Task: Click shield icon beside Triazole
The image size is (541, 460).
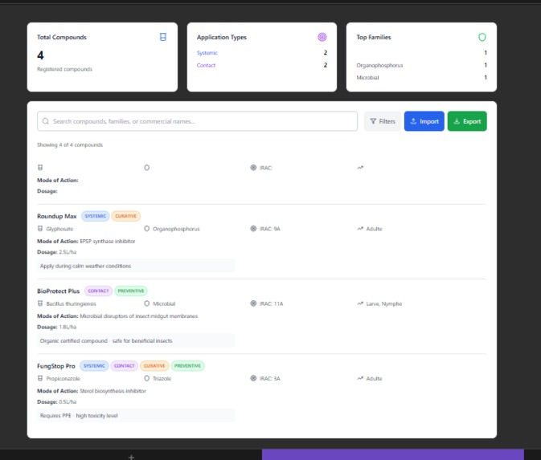Action: click(146, 378)
